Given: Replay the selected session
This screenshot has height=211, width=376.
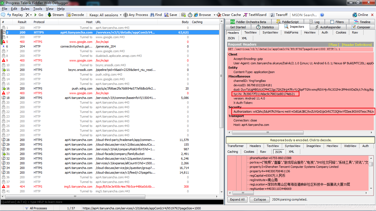Looking at the screenshot, I should (15, 15).
